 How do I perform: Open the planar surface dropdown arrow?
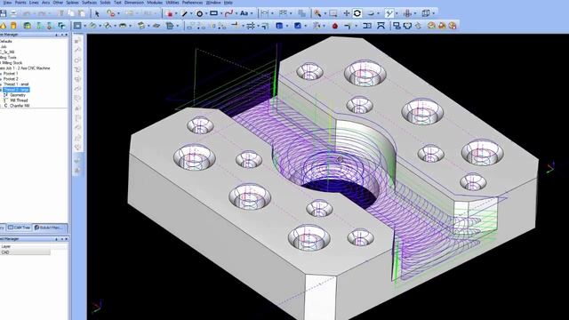84,26
